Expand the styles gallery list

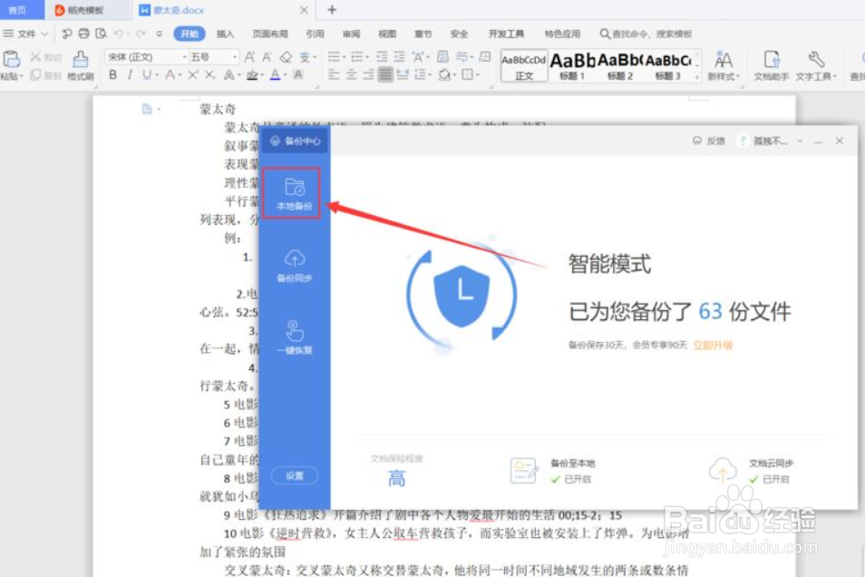click(697, 77)
